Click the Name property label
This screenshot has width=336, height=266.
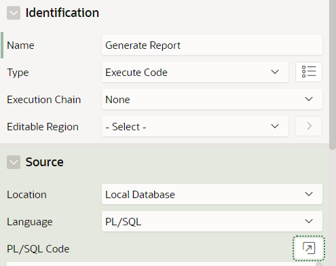point(20,45)
